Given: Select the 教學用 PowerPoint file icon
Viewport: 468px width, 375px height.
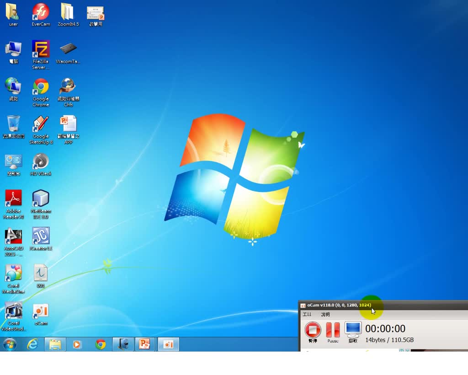Looking at the screenshot, I should pos(96,16).
